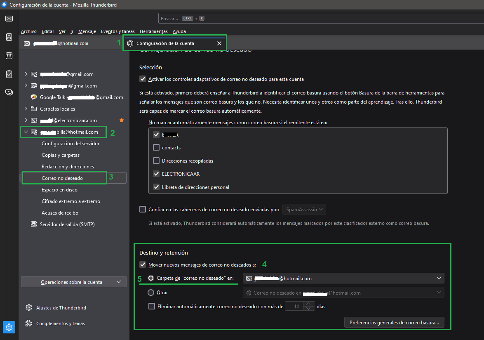Click the Thunderbird logo in the title bar
This screenshot has height=340, width=484.
click(x=4, y=5)
